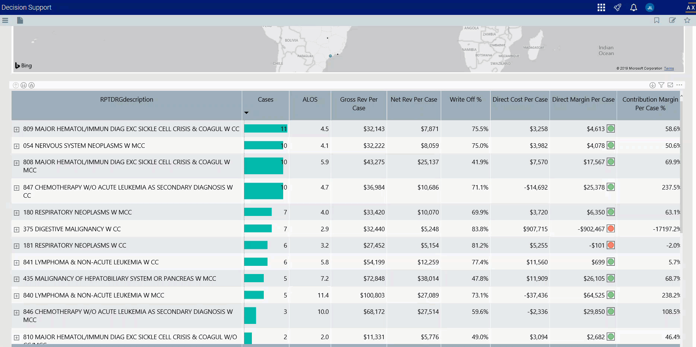Open the visual filter funnel icon
696x347 pixels.
click(661, 85)
